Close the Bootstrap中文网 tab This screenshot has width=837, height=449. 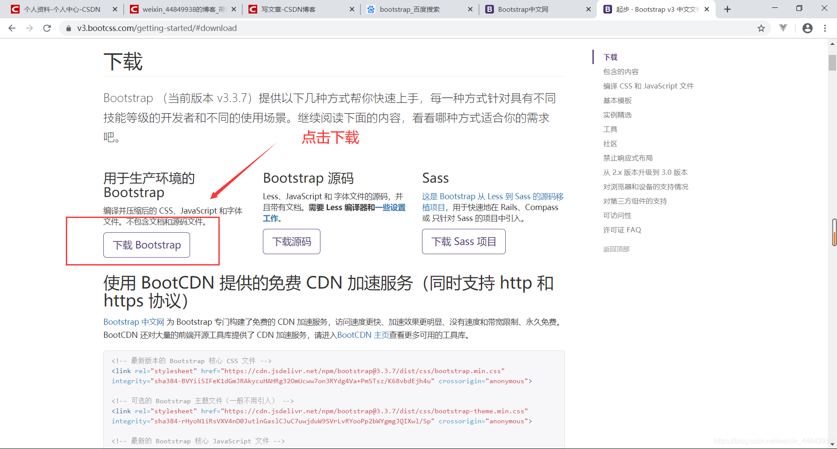[x=588, y=9]
